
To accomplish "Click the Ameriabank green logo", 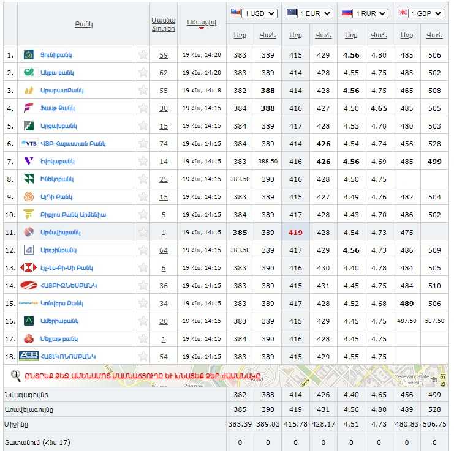I will click(28, 321).
